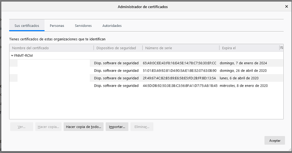292x153 pixels.
Task: Click the Ver... button
Action: click(22, 127)
